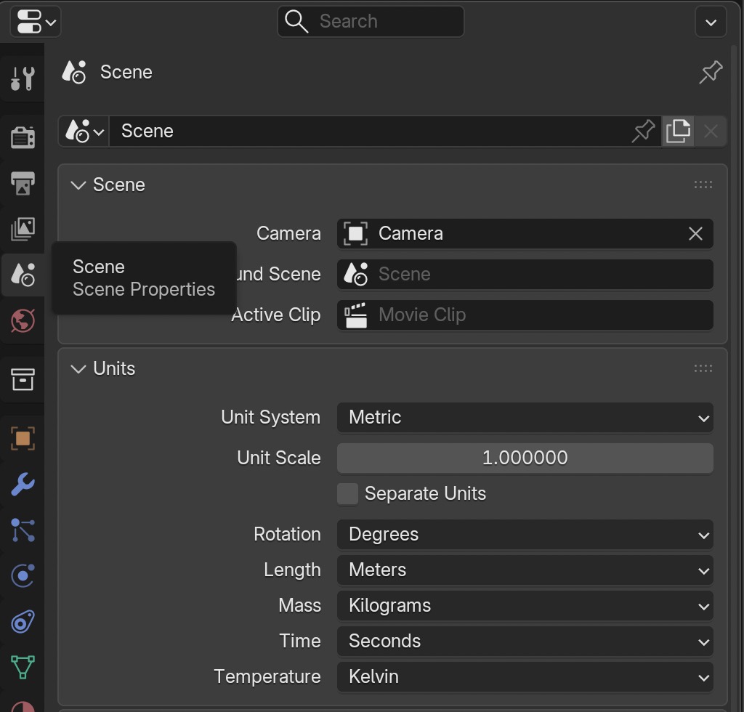The width and height of the screenshot is (744, 712).
Task: Click the new scene copy button
Action: pos(678,131)
